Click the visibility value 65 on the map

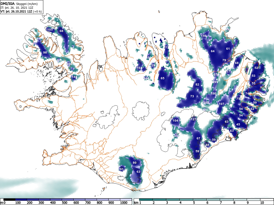162,78
